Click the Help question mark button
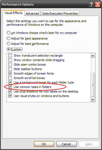 [x=91, y=4]
